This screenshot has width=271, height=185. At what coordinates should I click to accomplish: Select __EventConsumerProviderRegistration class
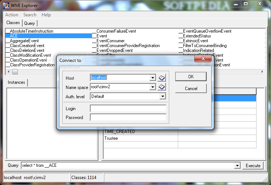point(126,46)
